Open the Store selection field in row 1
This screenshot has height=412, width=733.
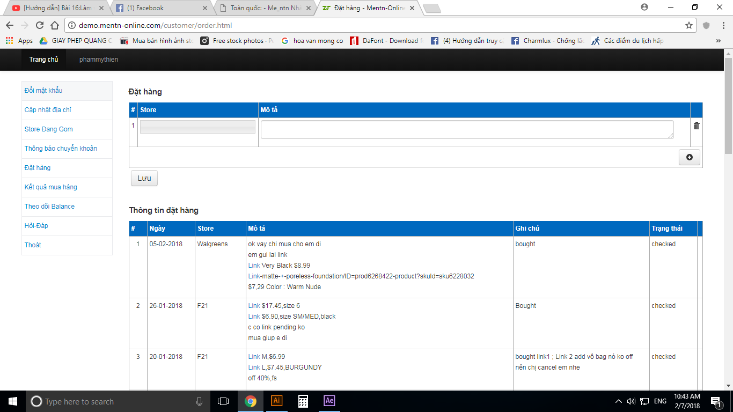click(197, 127)
